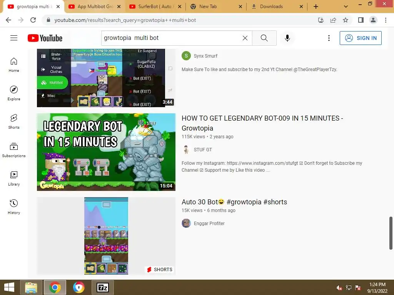Open the taskbar clock and date
This screenshot has height=295, width=394.
coord(377,288)
